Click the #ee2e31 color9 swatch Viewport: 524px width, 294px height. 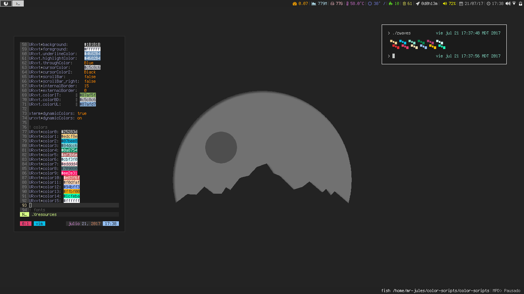pyautogui.click(x=69, y=173)
